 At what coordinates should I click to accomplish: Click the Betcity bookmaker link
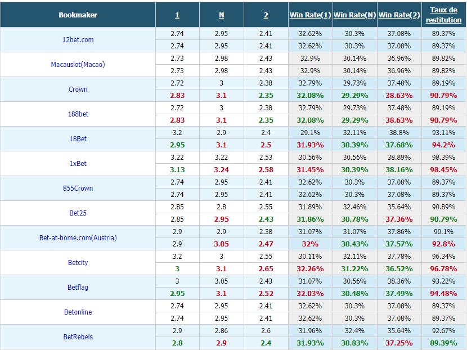tap(78, 262)
